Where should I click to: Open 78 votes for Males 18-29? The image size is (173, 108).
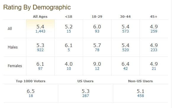coord(97,50)
